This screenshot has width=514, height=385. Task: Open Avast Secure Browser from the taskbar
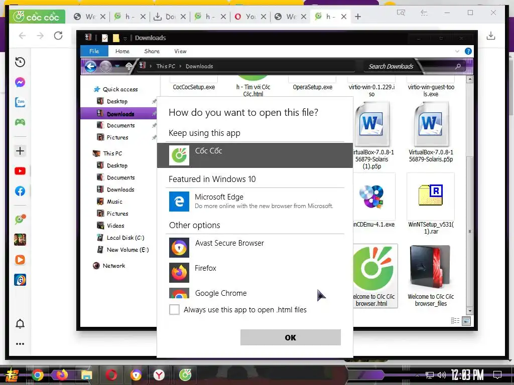pyautogui.click(x=136, y=375)
